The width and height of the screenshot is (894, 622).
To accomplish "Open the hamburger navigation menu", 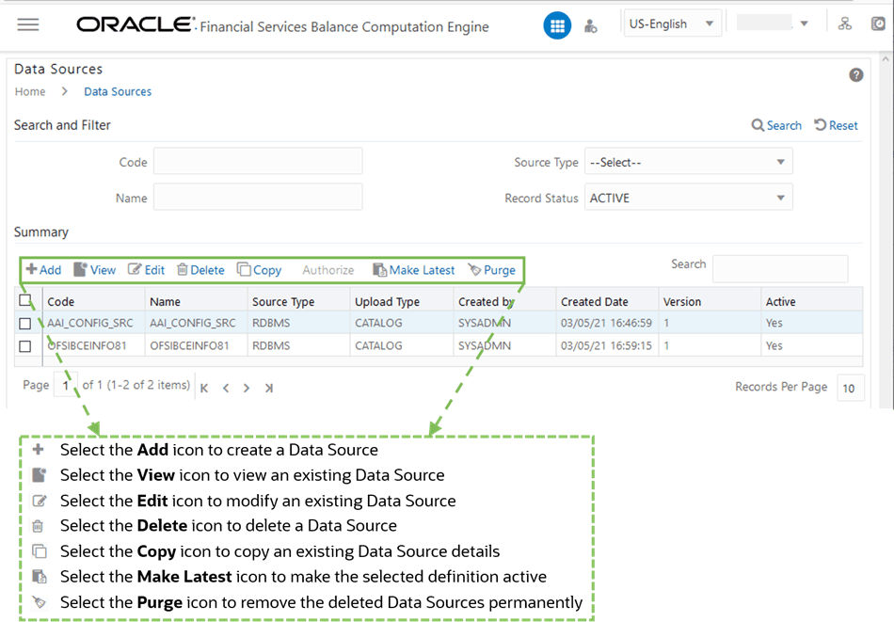I will tap(28, 24).
